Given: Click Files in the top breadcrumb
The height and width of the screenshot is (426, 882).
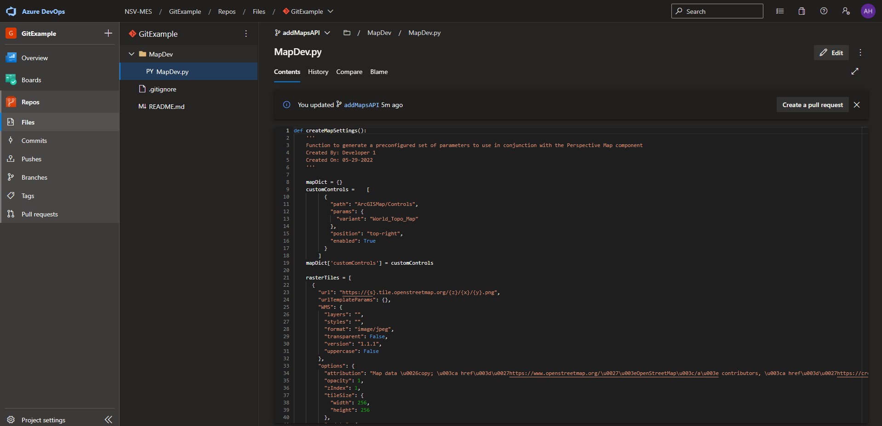Looking at the screenshot, I should coord(259,11).
